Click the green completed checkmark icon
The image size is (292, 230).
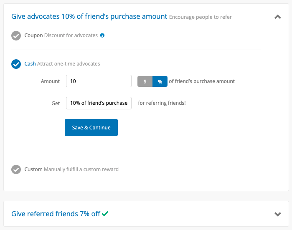(105, 213)
